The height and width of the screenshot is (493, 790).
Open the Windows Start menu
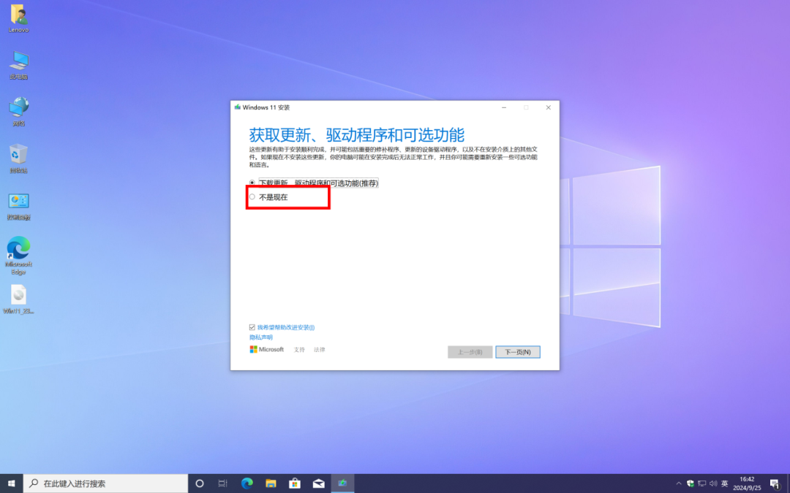point(12,484)
